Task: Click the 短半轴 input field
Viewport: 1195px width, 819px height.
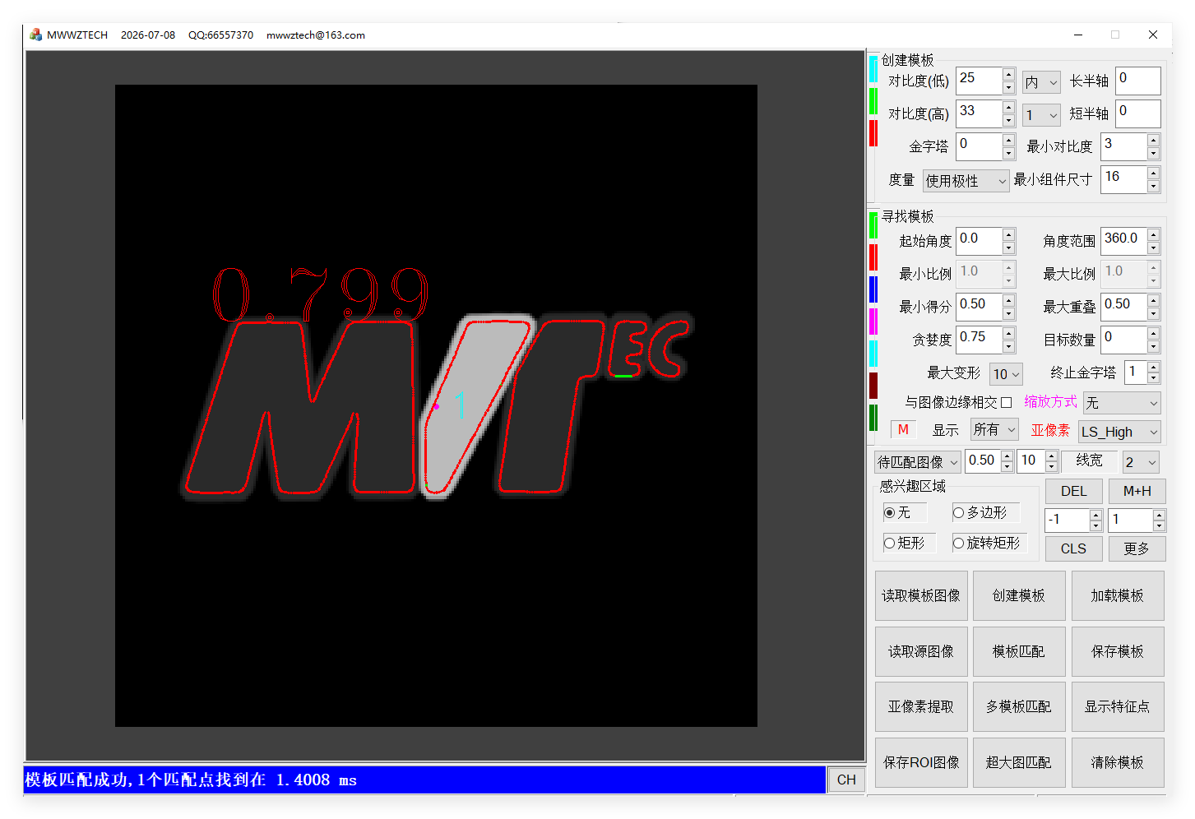Action: [x=1138, y=113]
